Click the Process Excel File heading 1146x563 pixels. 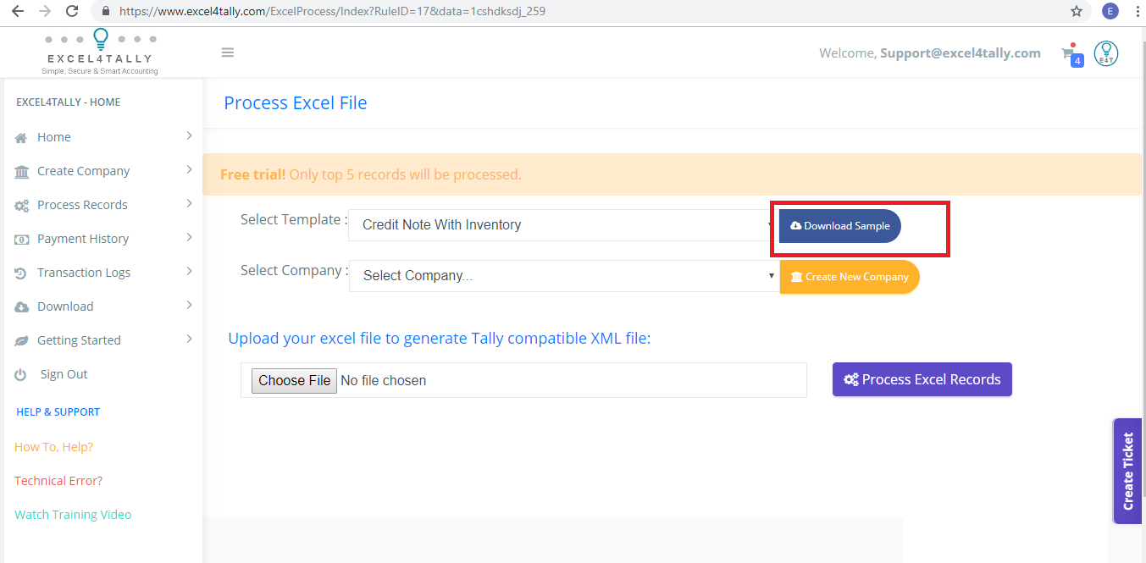pos(296,103)
